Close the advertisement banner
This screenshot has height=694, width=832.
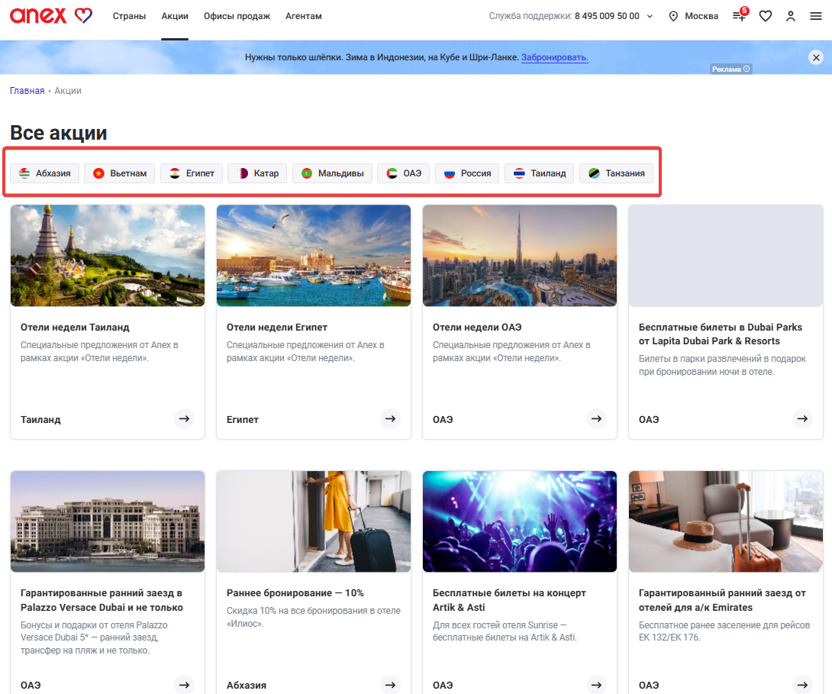tap(816, 57)
